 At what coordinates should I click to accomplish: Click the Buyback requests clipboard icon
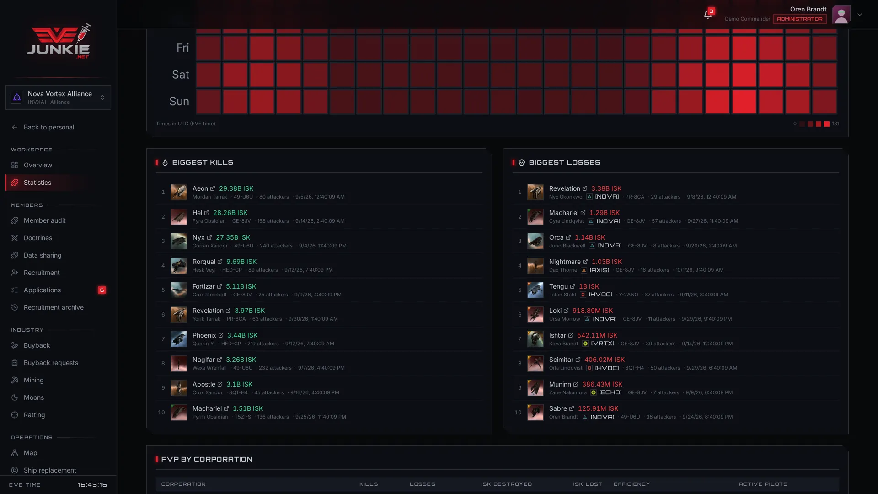click(x=15, y=363)
